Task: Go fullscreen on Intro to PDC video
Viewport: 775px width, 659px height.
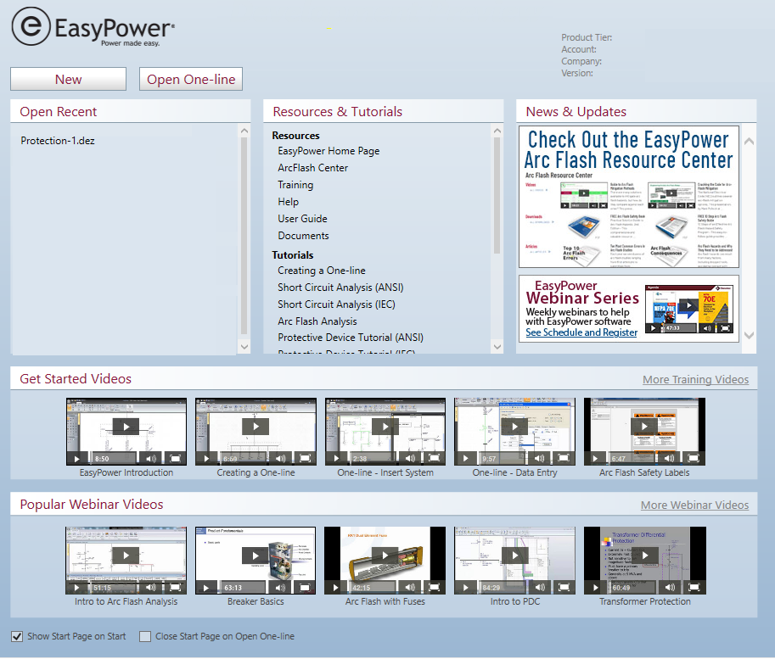Action: point(564,588)
